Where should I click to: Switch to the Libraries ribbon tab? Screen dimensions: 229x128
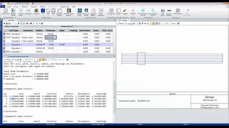point(43,7)
